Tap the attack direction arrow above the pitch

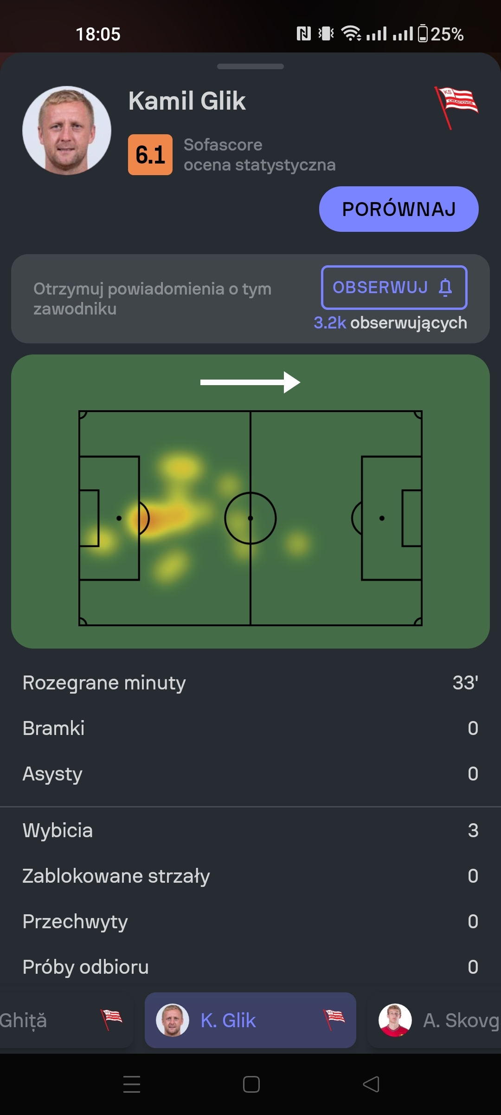[250, 382]
